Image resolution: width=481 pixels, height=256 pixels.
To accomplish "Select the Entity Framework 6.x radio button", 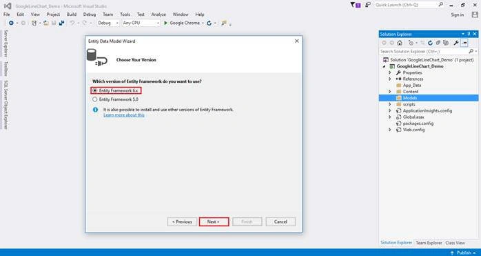I will point(95,90).
